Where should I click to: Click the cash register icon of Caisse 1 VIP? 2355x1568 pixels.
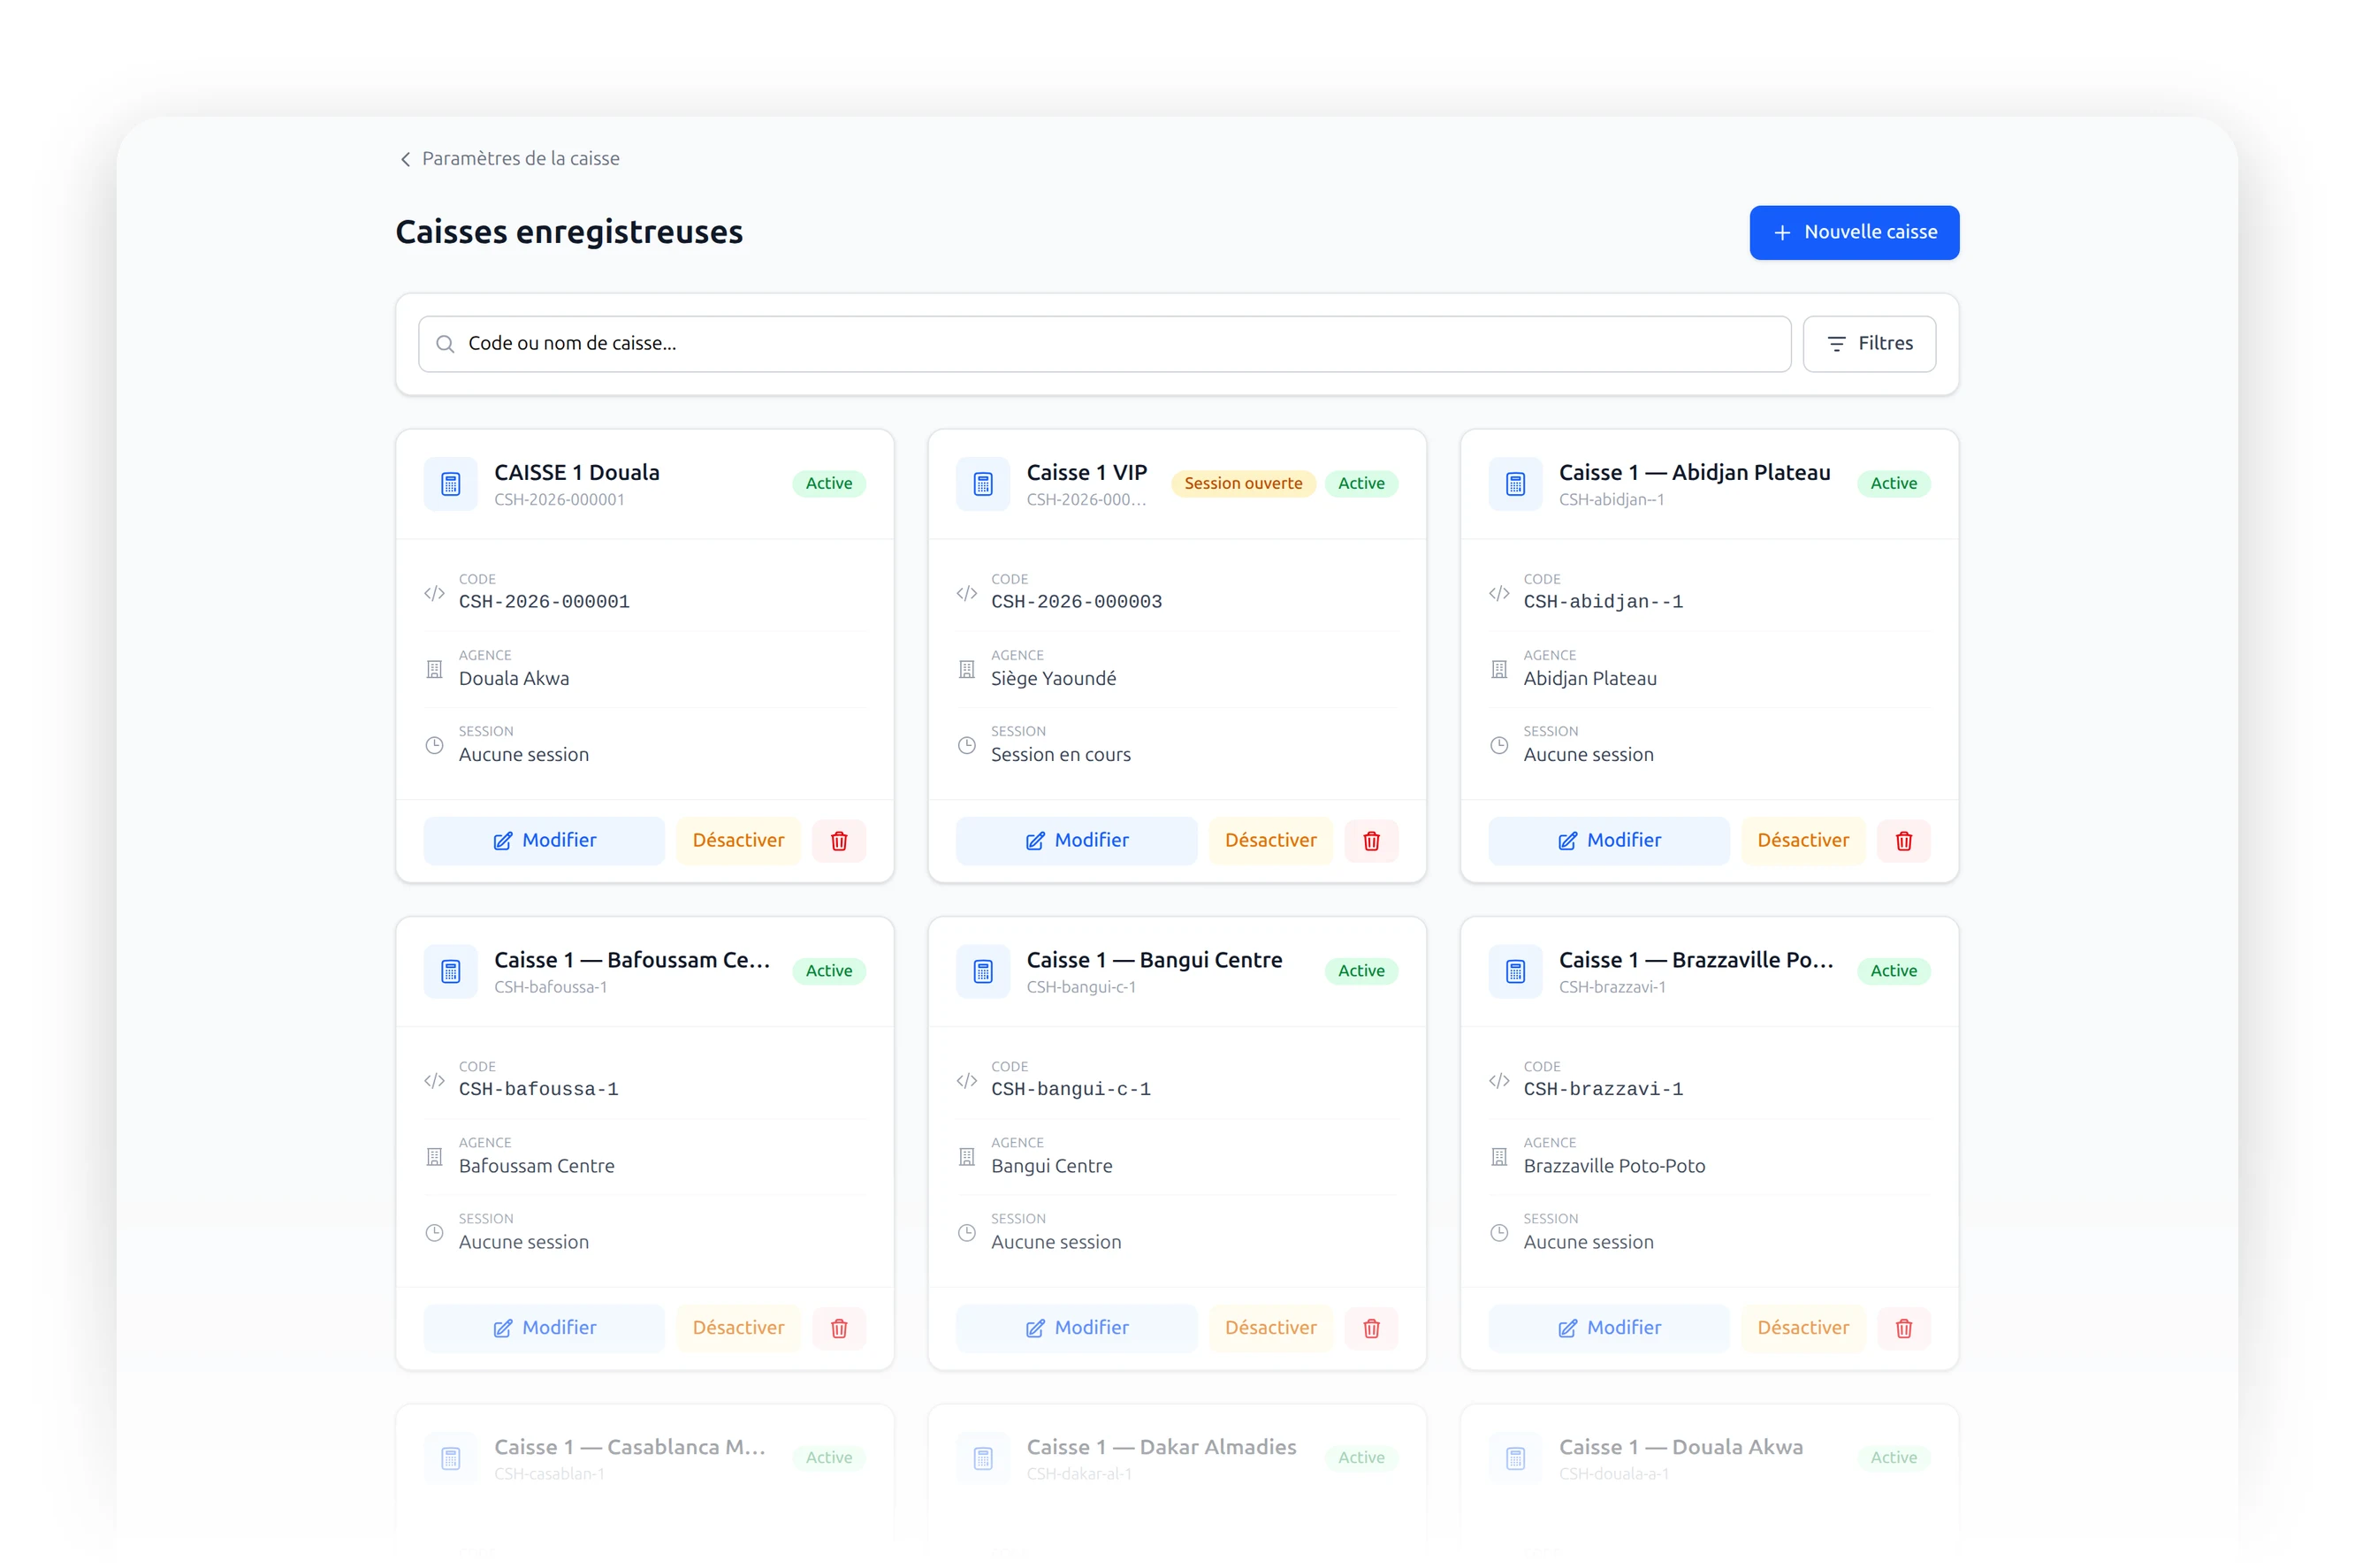pos(983,484)
